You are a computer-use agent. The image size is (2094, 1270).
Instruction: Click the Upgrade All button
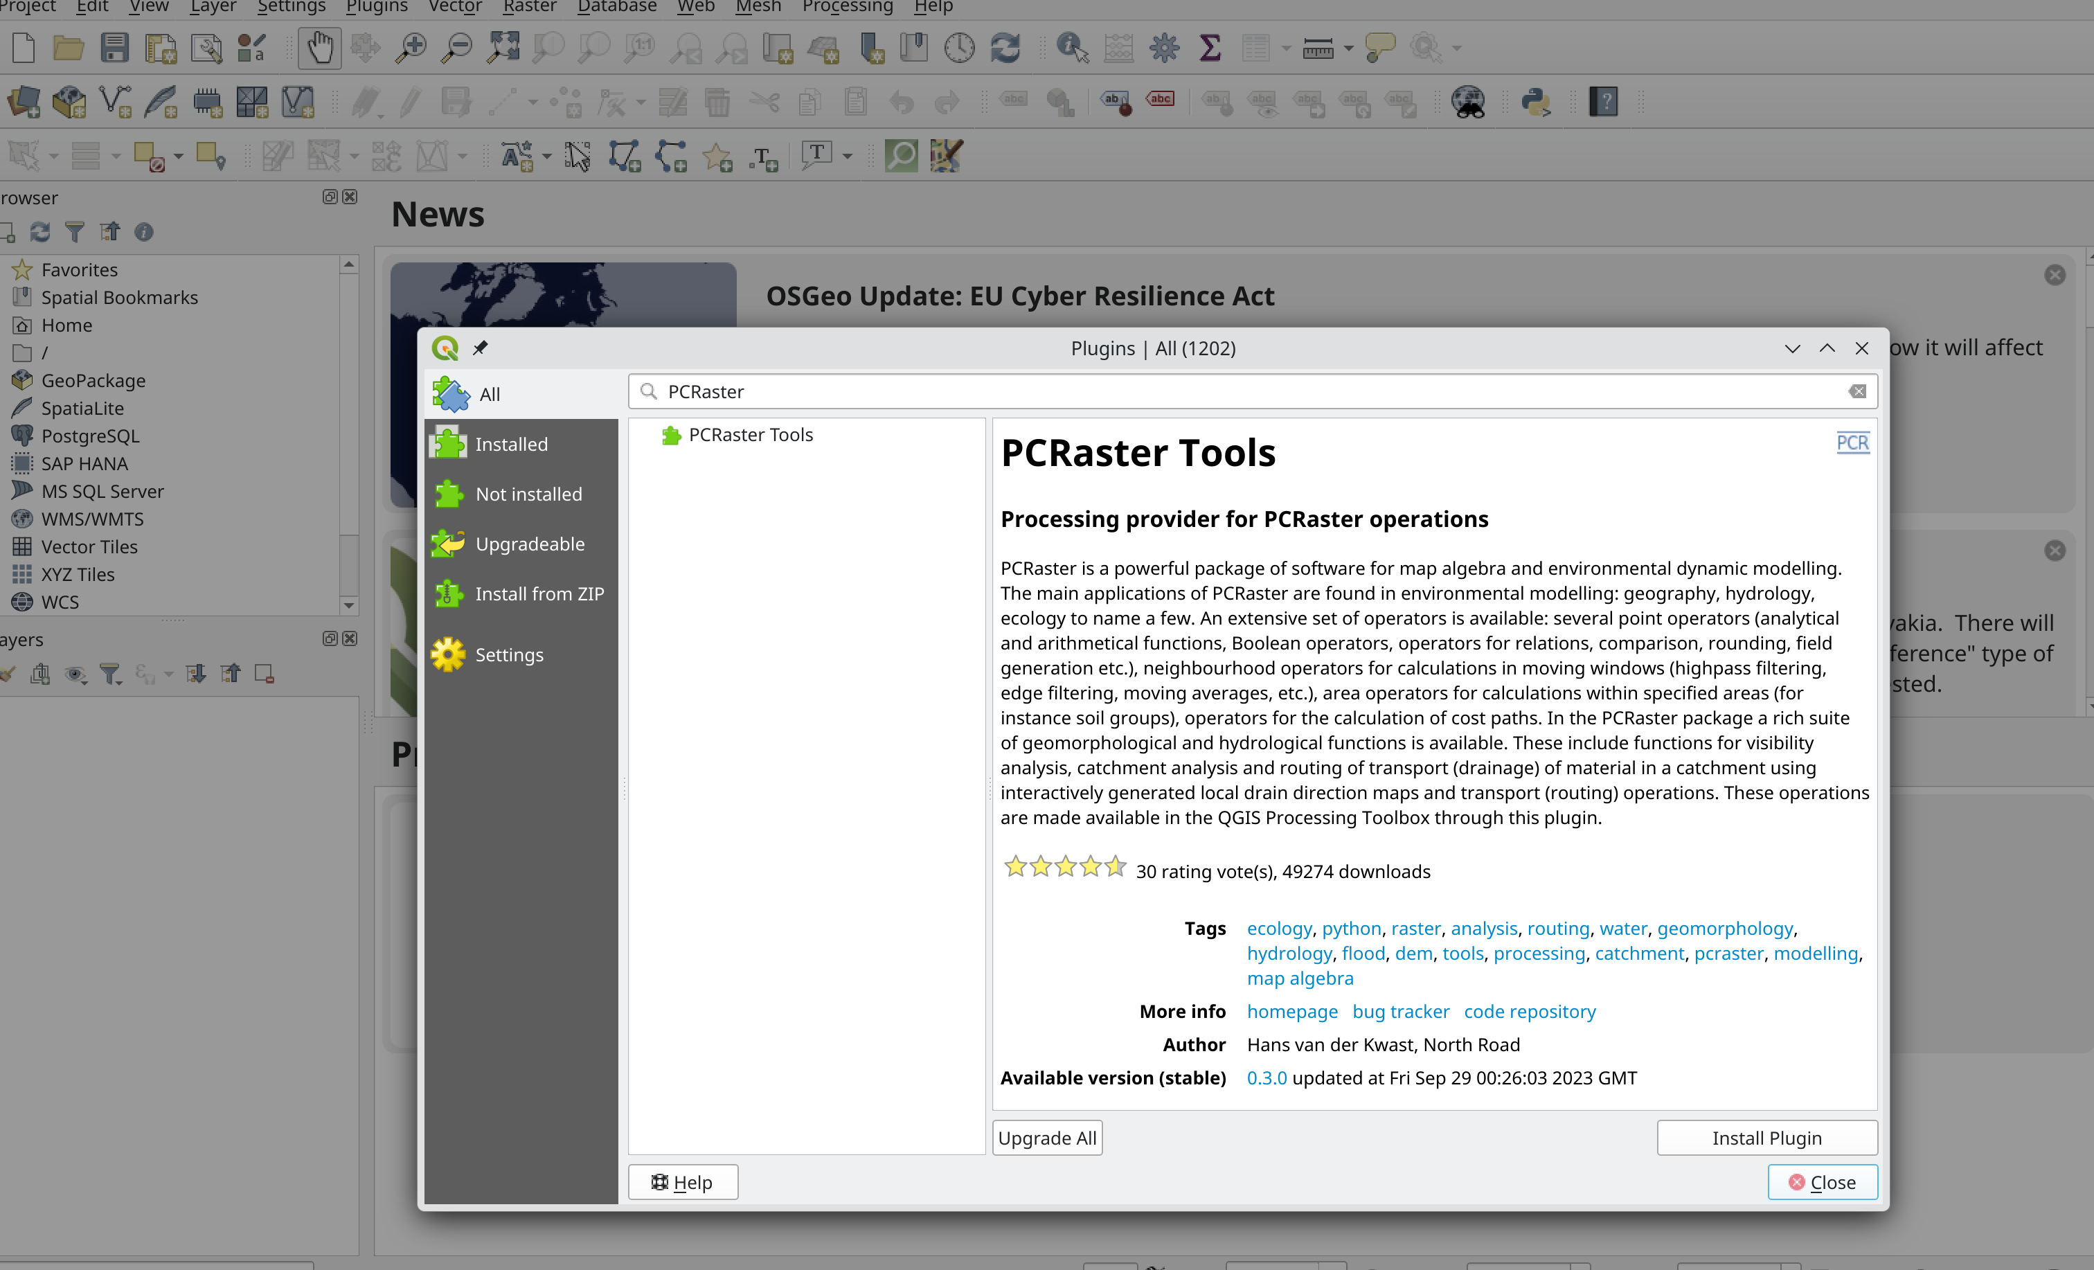coord(1047,1137)
